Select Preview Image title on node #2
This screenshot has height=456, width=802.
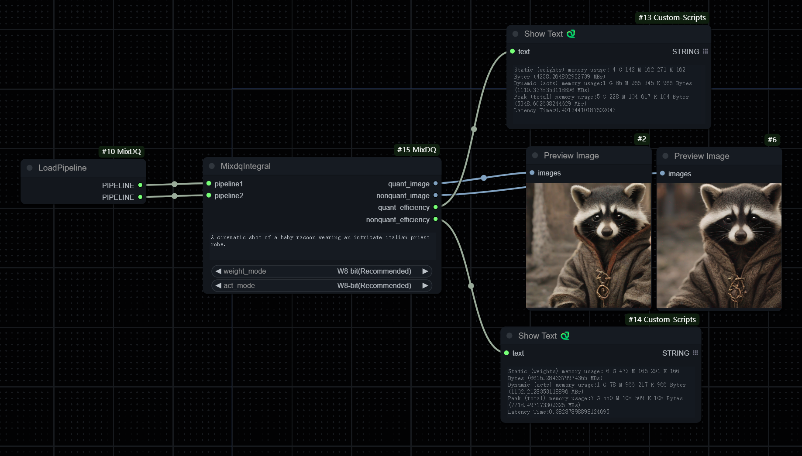pos(571,156)
